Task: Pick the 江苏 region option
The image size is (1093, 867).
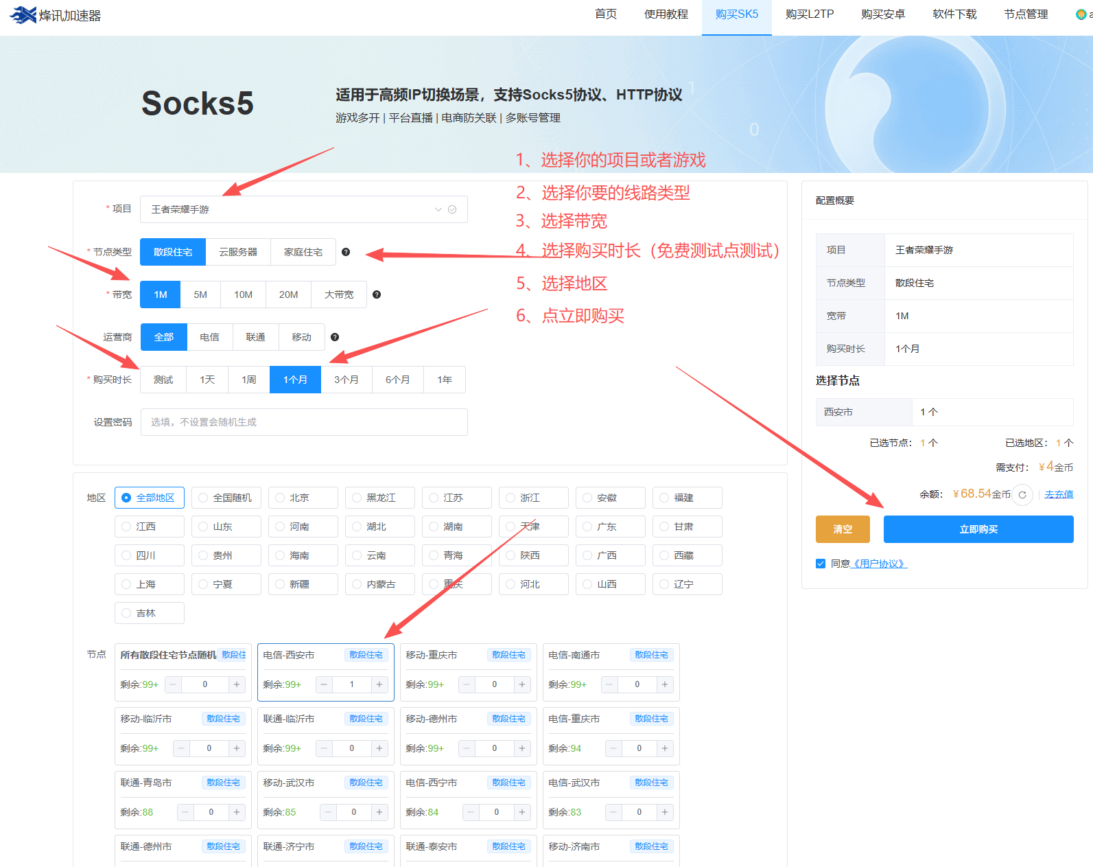Action: coord(456,498)
